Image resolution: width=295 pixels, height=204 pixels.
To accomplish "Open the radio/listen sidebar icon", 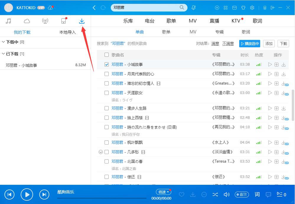I will coord(45,21).
